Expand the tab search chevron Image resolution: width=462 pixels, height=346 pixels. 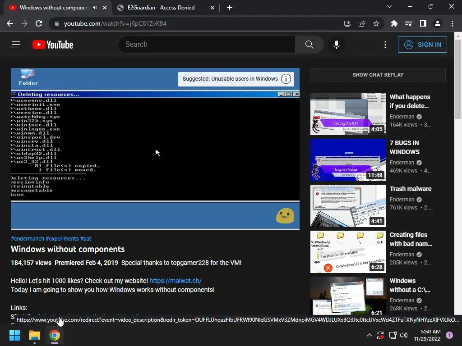coord(389,6)
